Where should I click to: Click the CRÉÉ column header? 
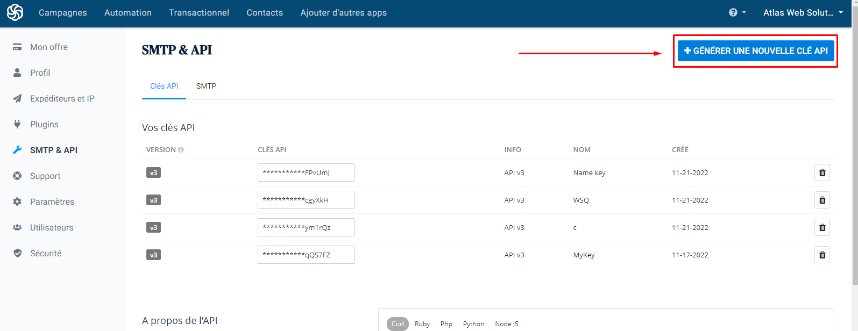point(680,149)
